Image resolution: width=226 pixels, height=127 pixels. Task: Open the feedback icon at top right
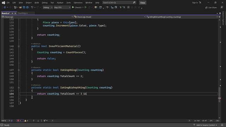point(222,7)
